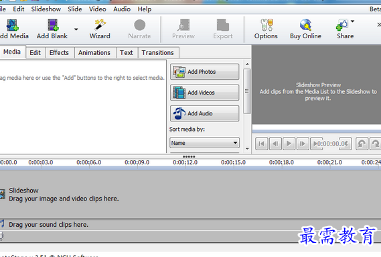This screenshot has width=381, height=257.
Task: Click the Narrate record icon
Action: point(139,25)
